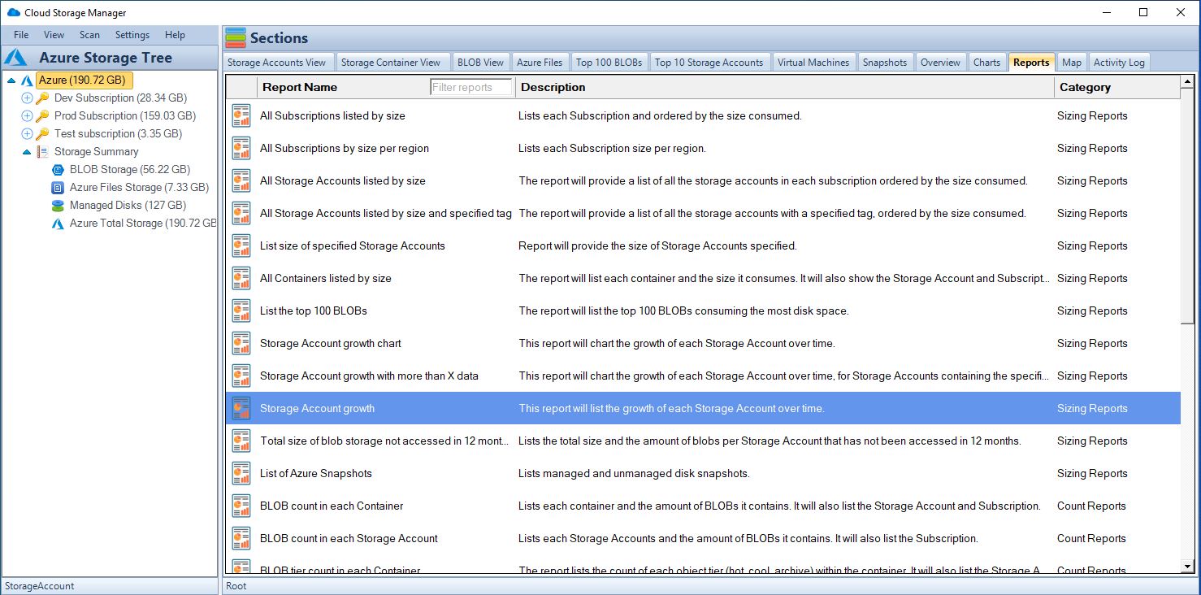
Task: Click the Azure Files Storage icon
Action: click(x=58, y=187)
